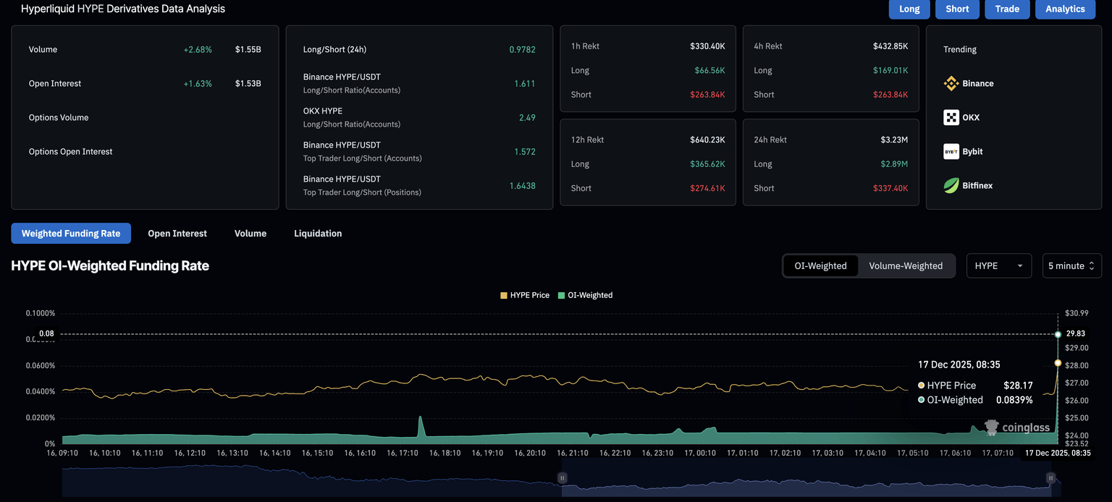Select the Bitfinex exchange icon
Image resolution: width=1112 pixels, height=502 pixels.
click(951, 185)
